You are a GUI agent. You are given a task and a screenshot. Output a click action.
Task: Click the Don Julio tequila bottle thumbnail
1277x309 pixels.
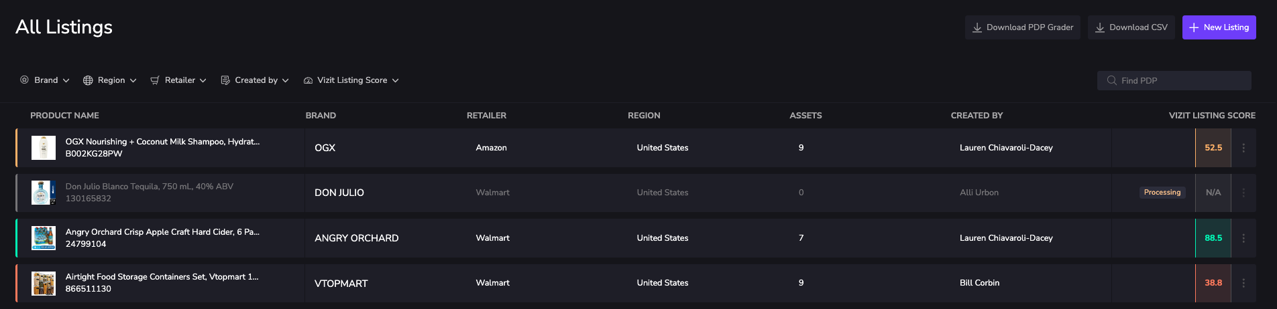pos(44,193)
